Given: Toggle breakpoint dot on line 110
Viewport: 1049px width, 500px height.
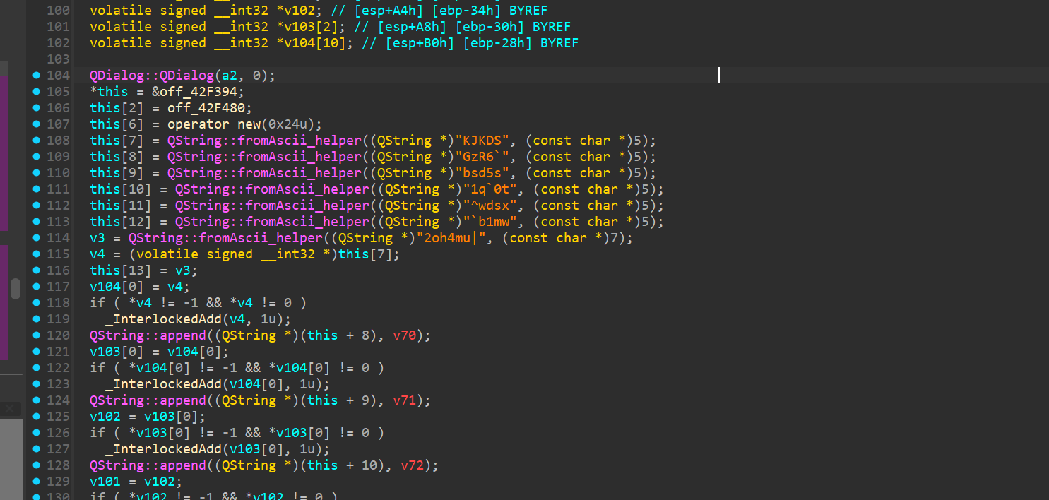Looking at the screenshot, I should coord(36,173).
